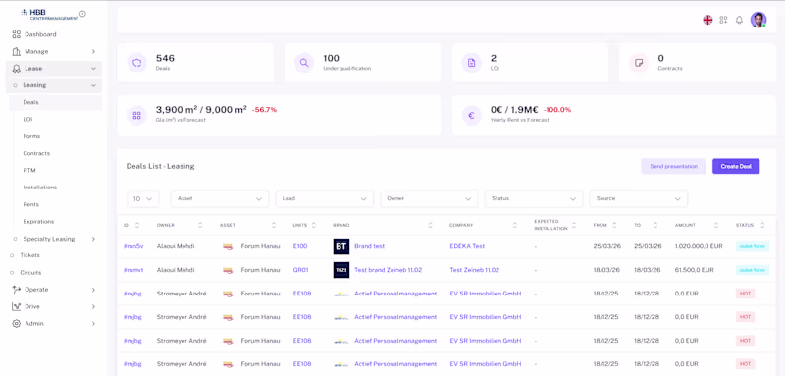This screenshot has height=376, width=785.
Task: Open the Status filter dropdown
Action: pyautogui.click(x=534, y=198)
